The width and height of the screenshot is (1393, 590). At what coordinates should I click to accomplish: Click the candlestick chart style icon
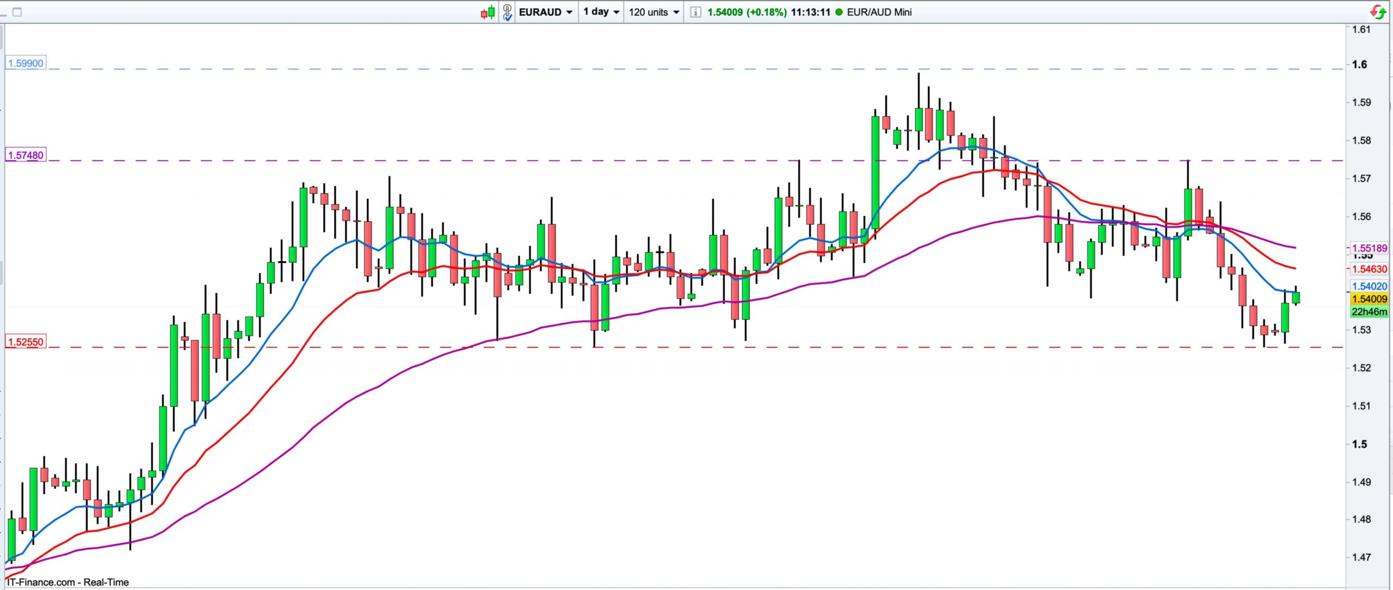pyautogui.click(x=488, y=12)
